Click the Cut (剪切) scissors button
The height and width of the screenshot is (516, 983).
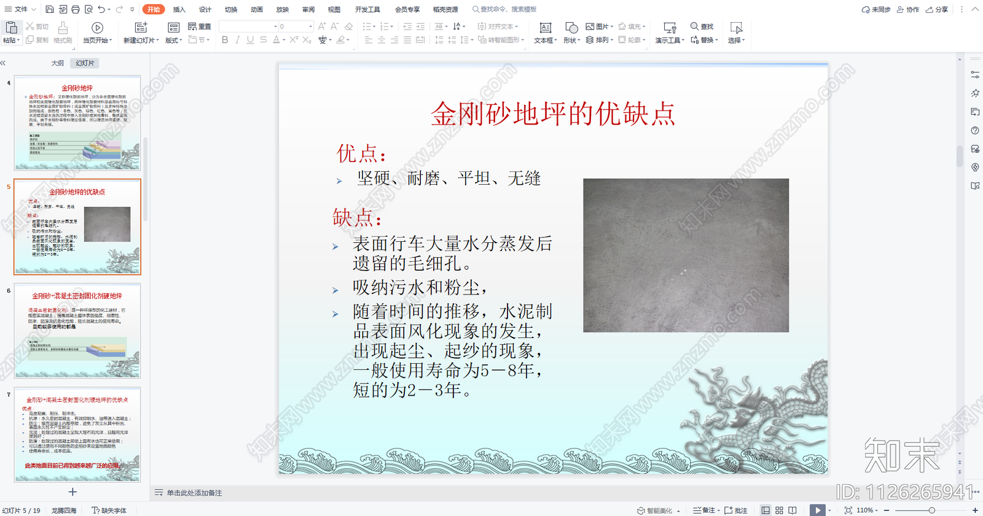(x=37, y=26)
